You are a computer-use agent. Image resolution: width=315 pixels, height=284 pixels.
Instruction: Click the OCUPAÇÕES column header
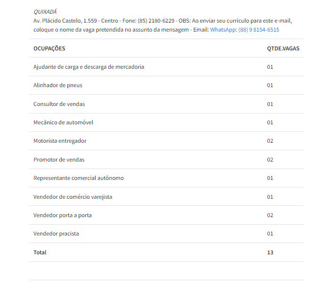click(49, 49)
